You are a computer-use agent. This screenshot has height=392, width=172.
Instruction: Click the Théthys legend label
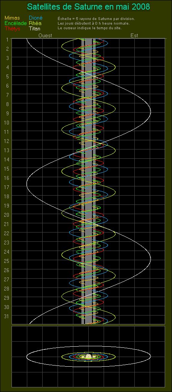[x=13, y=29]
